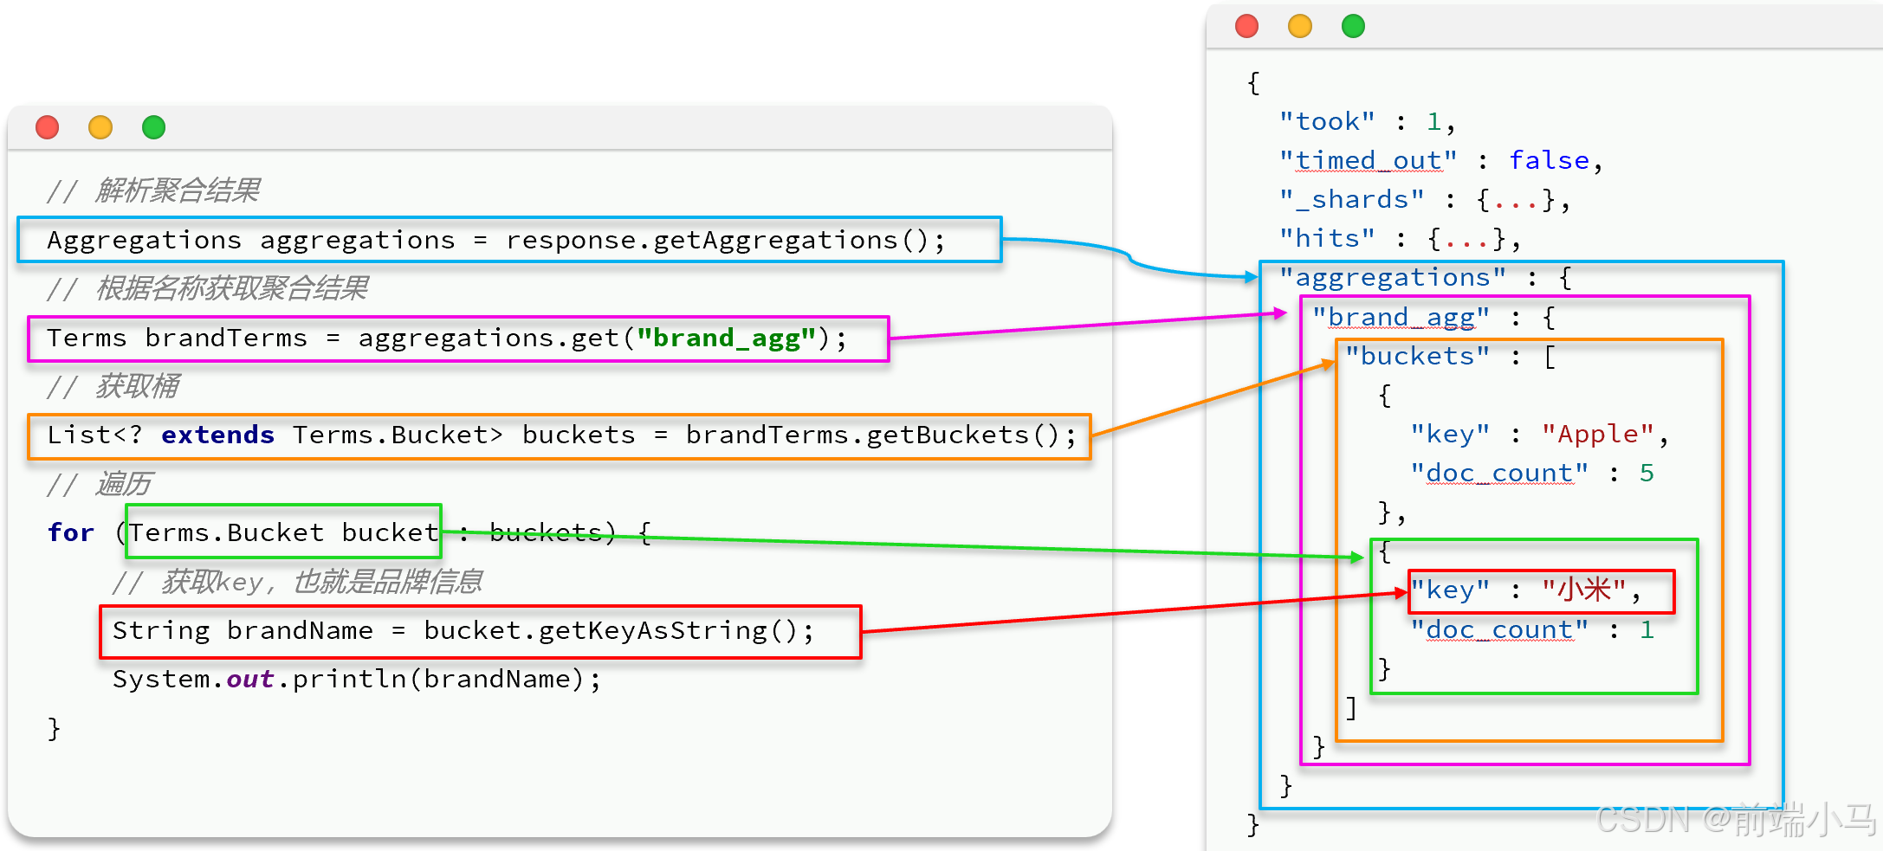Click the brandTerms.getBuckets() line

pos(559,435)
